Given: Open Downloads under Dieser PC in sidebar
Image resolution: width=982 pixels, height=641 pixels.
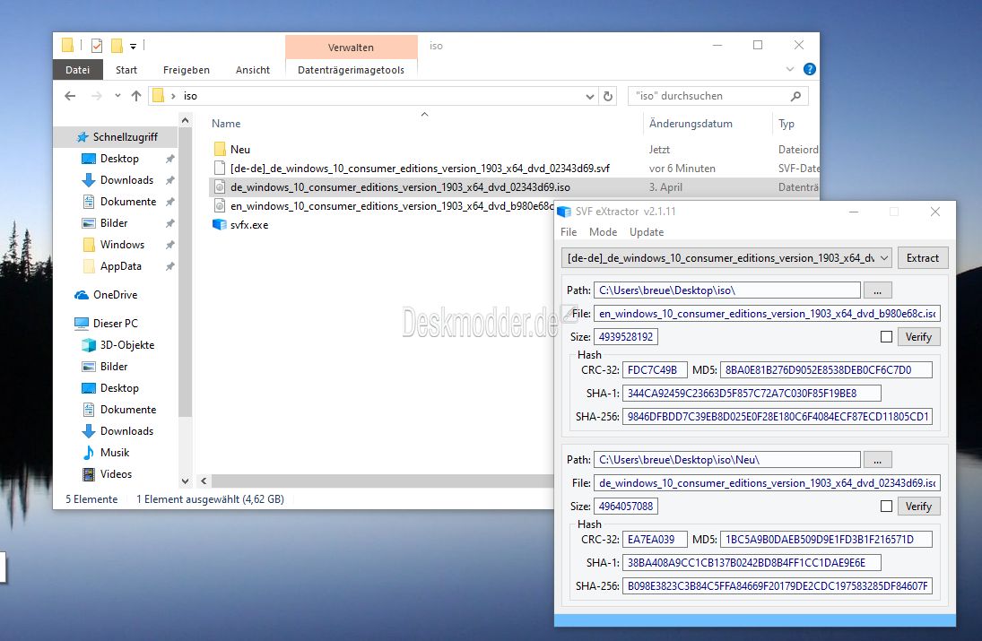Looking at the screenshot, I should [x=126, y=431].
